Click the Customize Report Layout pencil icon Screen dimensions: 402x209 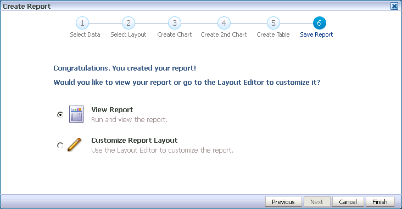point(74,144)
